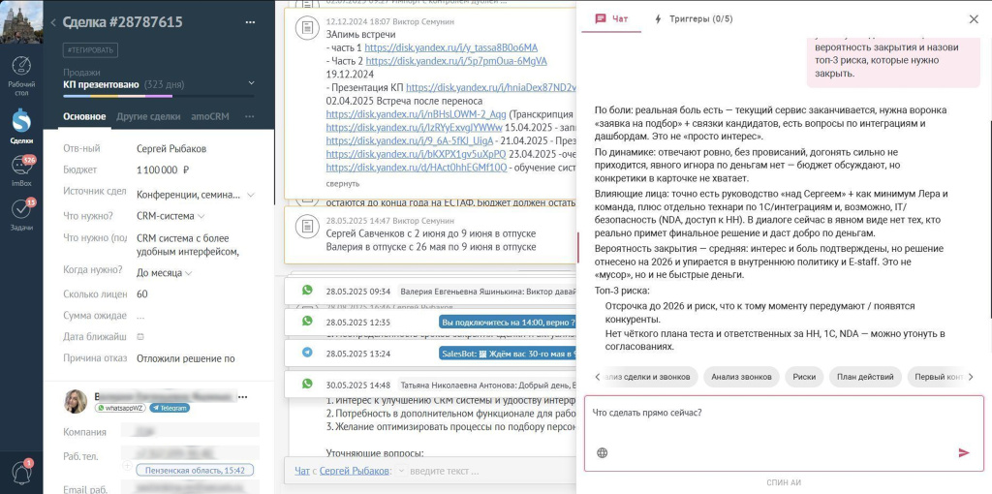The height and width of the screenshot is (494, 992).
Task: Click the Риски quick prompt button
Action: tap(804, 377)
